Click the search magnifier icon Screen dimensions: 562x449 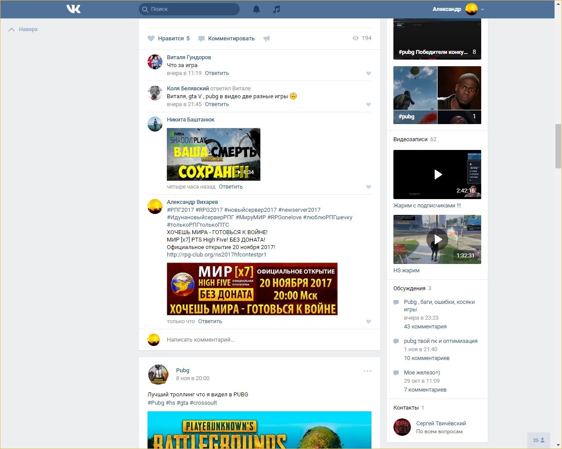coord(145,9)
